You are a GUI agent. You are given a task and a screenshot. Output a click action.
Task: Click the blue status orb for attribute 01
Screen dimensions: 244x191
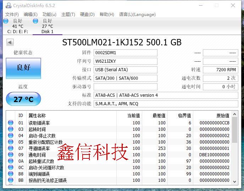click(11, 123)
